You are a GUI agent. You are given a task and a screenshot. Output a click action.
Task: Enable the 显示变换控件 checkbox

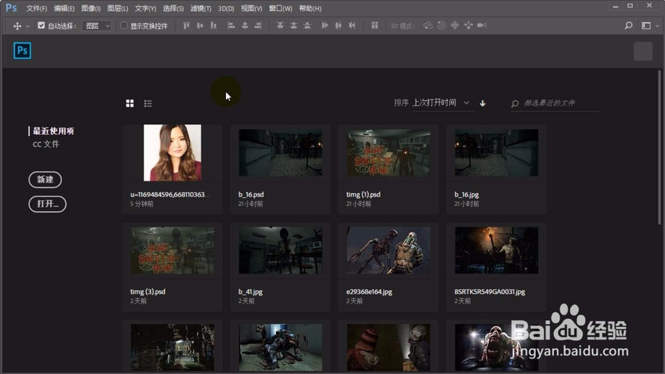(x=124, y=25)
